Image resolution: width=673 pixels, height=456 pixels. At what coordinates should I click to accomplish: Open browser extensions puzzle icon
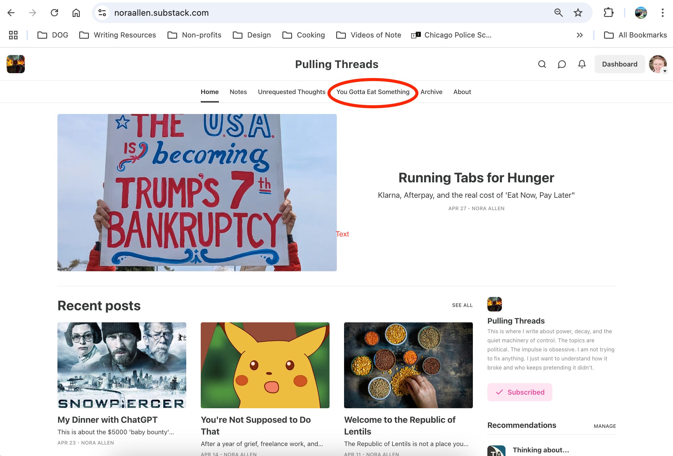pyautogui.click(x=608, y=13)
